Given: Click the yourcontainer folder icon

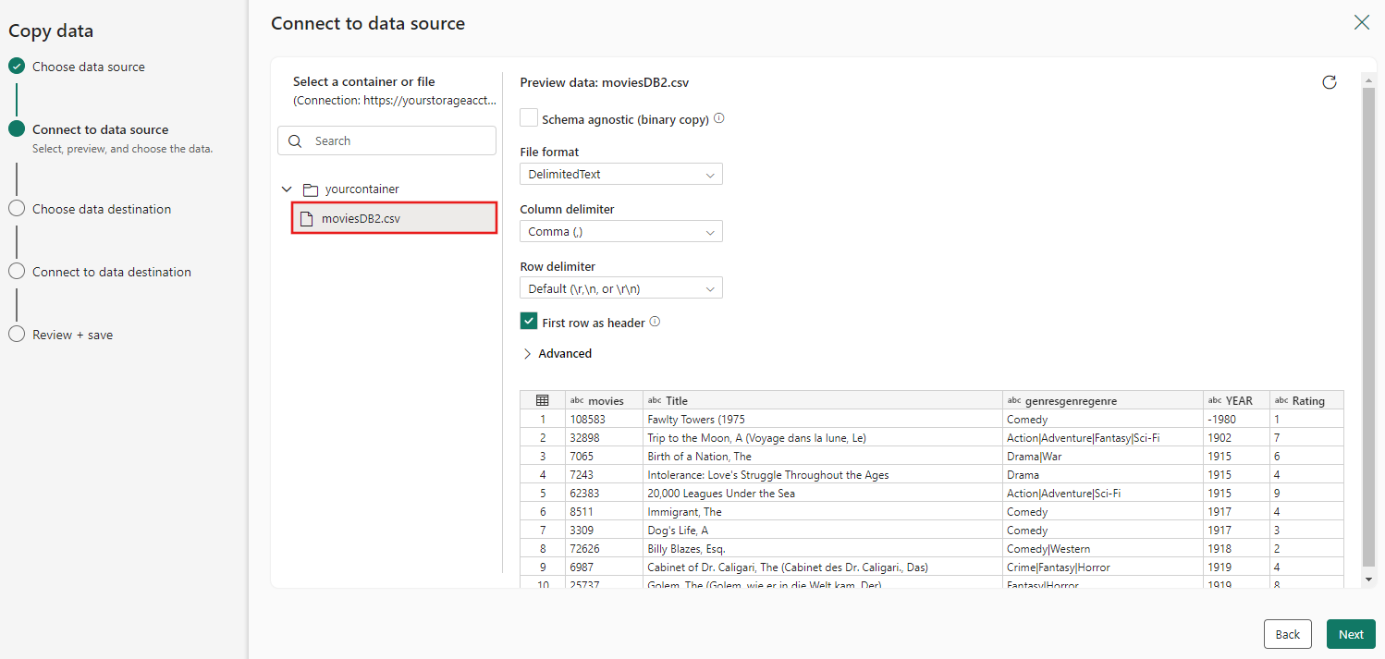Looking at the screenshot, I should pyautogui.click(x=311, y=189).
